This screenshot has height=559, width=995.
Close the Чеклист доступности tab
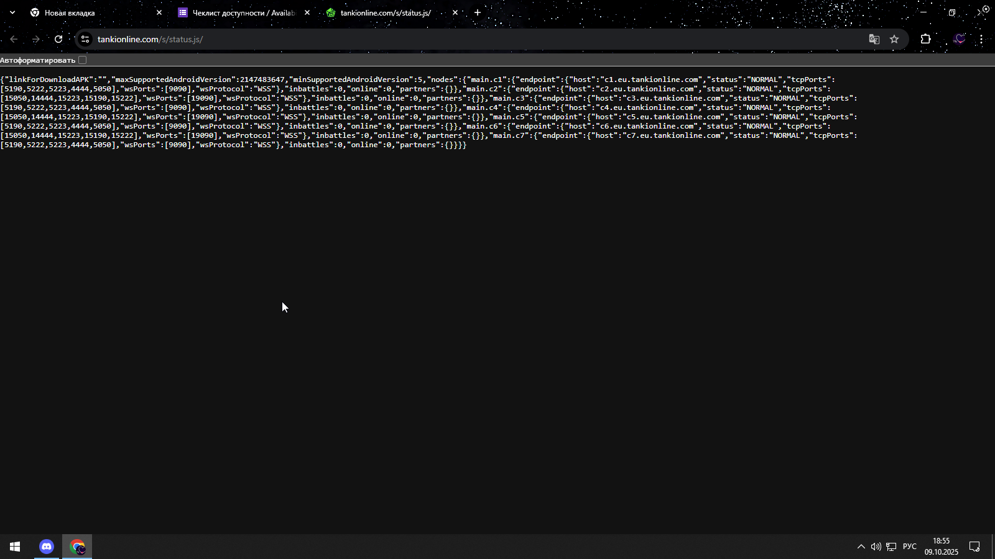point(307,12)
